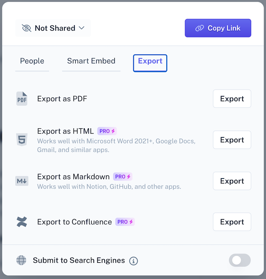Click the Confluence icon
This screenshot has width=266, height=279.
[22, 222]
